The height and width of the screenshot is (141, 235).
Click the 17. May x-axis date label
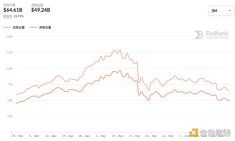pyautogui.click(x=134, y=136)
